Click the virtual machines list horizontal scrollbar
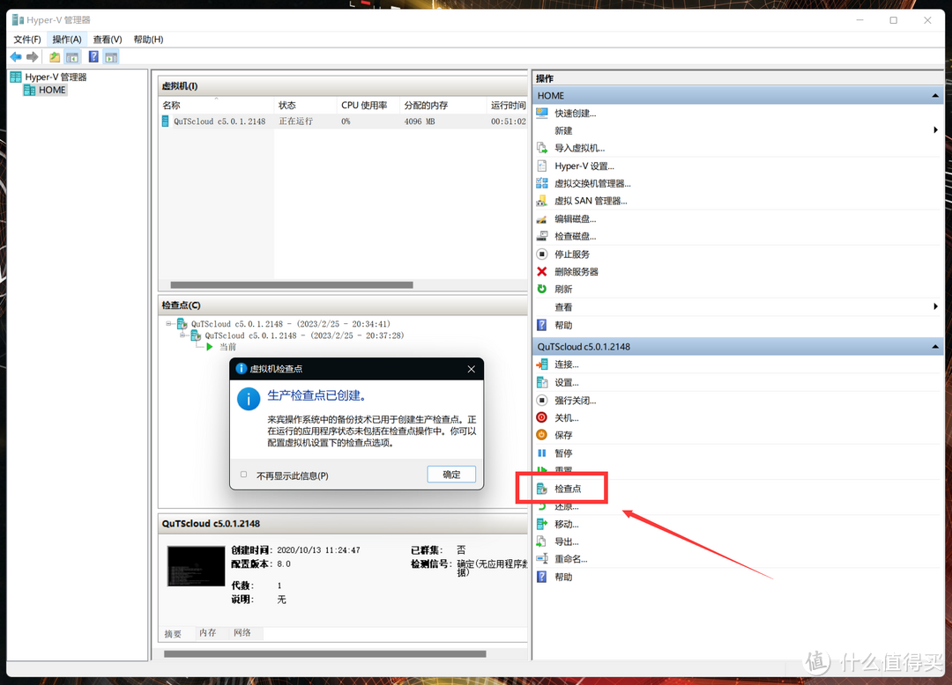Screen dimensions: 952x685 [292, 285]
